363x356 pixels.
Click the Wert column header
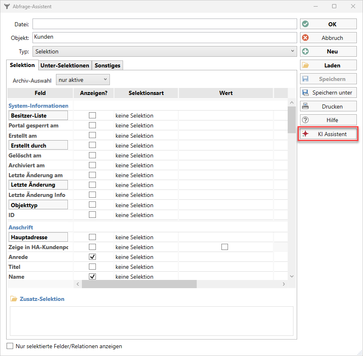tap(226, 93)
